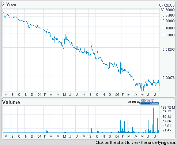Click the tallest volume spike near 128.72 M
This screenshot has height=145, width=177.
click(153, 120)
